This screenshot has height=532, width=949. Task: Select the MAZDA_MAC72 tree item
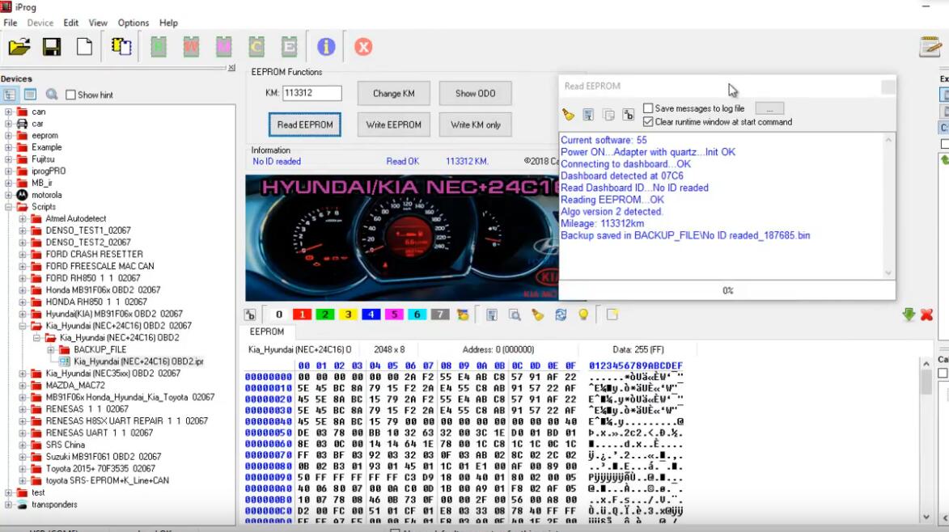pyautogui.click(x=75, y=386)
